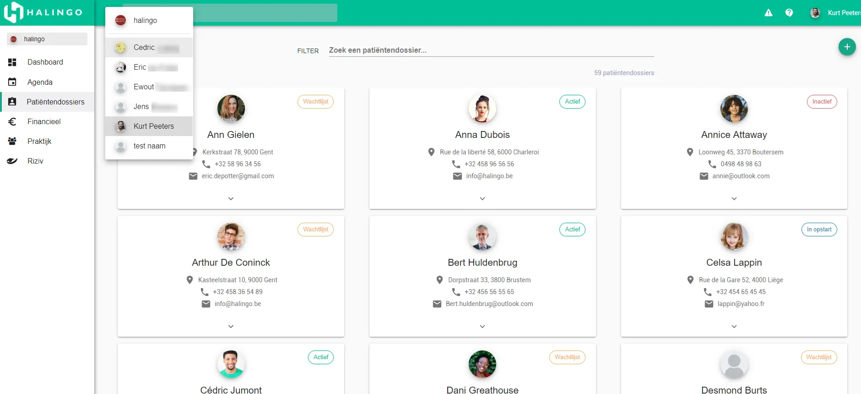Click the phone icon on Celsa Lappin card
Image resolution: width=861 pixels, height=394 pixels.
pos(708,292)
